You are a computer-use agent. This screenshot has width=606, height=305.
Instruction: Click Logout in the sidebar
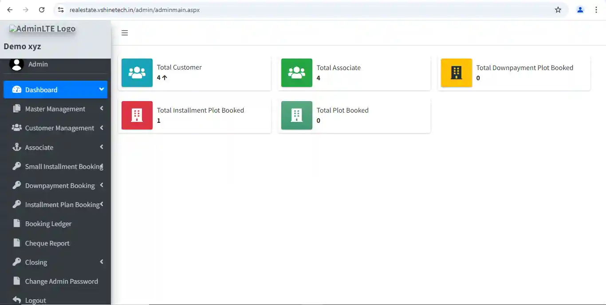tap(35, 300)
